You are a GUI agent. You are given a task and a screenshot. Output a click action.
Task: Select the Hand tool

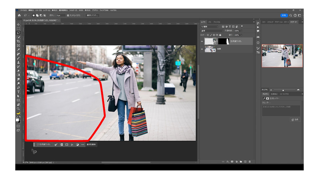[x=18, y=105]
